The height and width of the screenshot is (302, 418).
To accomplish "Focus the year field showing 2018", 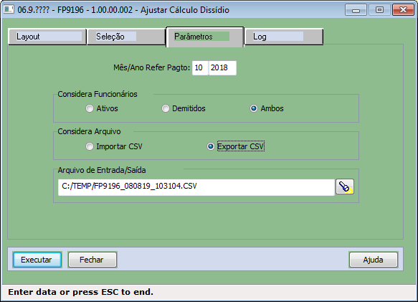I will (x=222, y=67).
